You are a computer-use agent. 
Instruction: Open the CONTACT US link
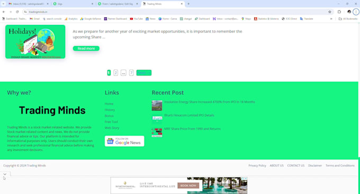coord(296,165)
